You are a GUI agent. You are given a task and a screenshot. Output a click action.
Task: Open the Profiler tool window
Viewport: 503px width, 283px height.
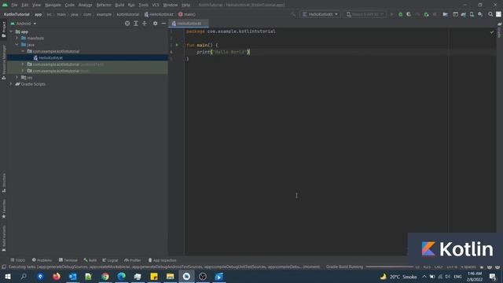(x=133, y=260)
